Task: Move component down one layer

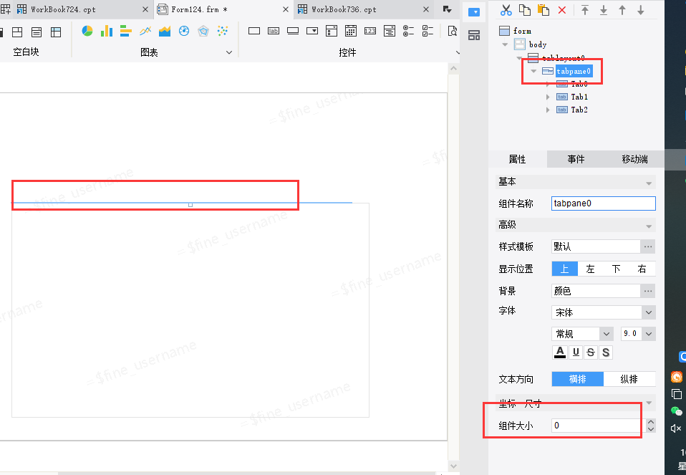Action: point(640,9)
